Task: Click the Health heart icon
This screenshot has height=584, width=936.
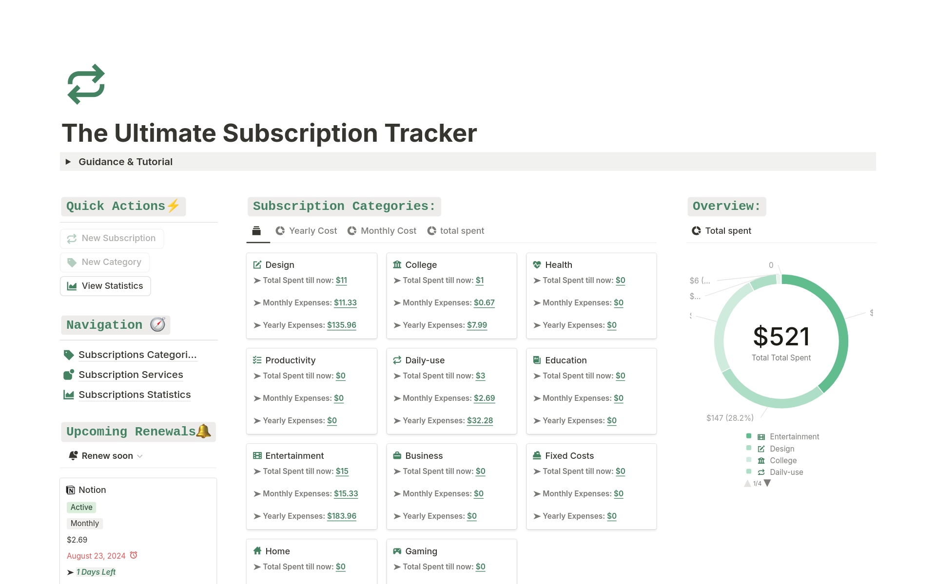Action: 537,264
